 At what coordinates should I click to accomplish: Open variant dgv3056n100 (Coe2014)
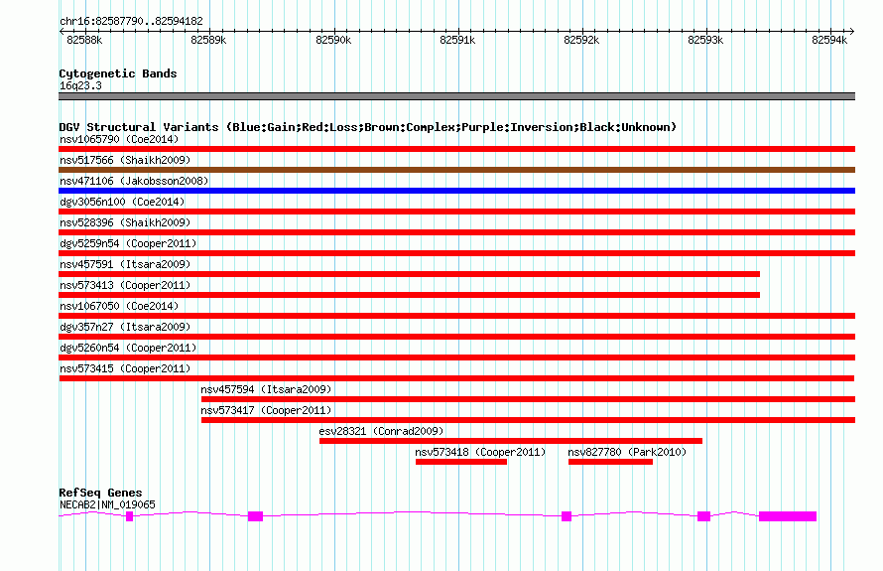pyautogui.click(x=122, y=202)
